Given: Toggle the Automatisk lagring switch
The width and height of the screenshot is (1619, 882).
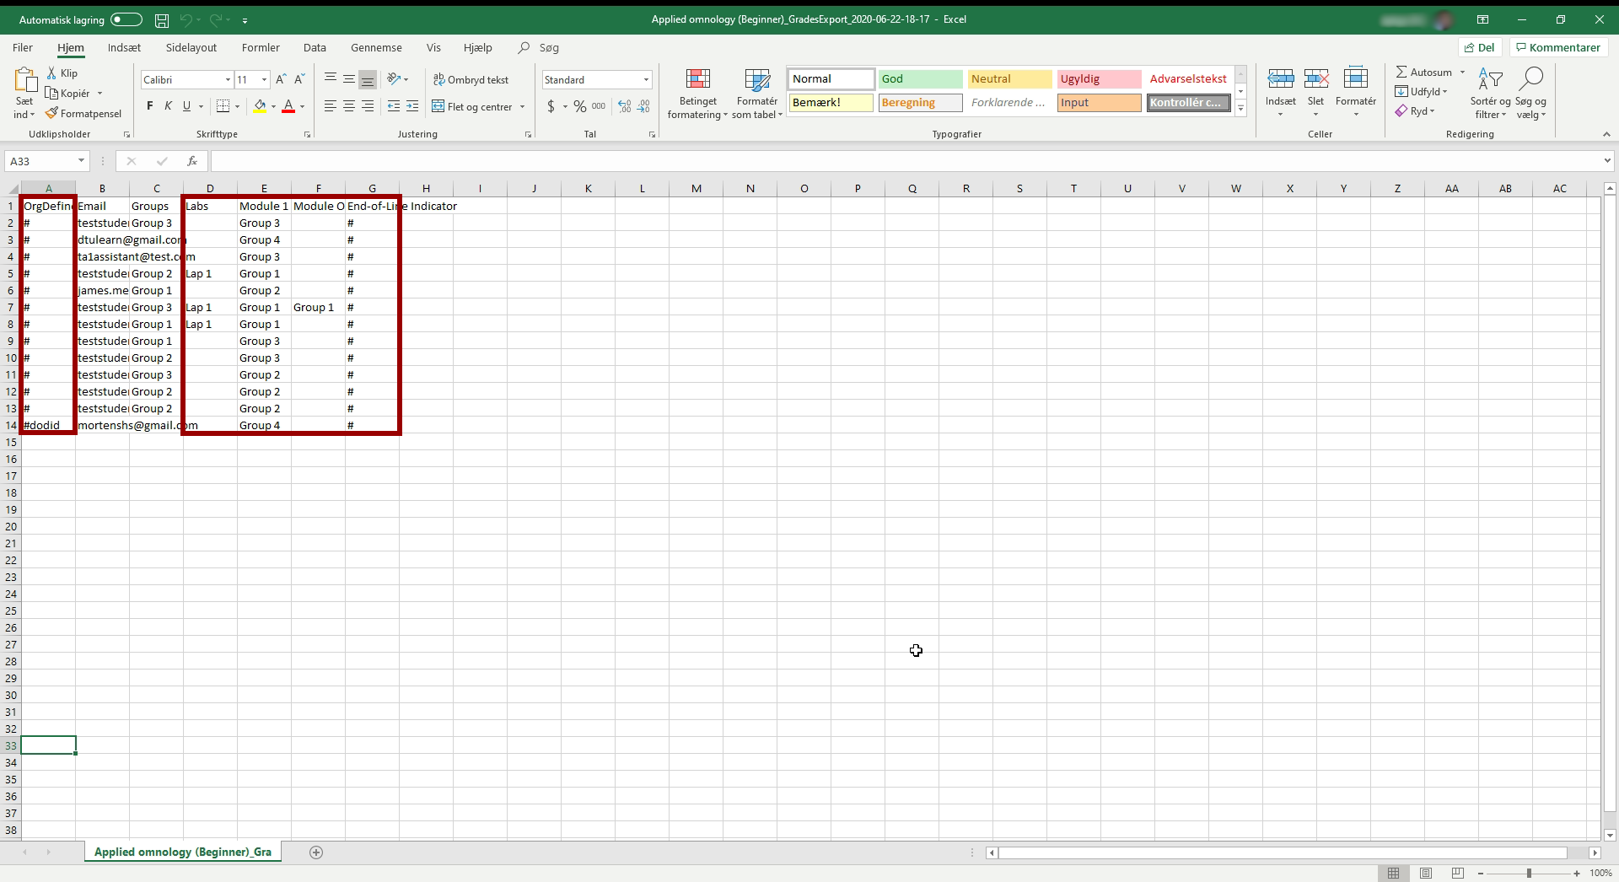Looking at the screenshot, I should tap(126, 19).
